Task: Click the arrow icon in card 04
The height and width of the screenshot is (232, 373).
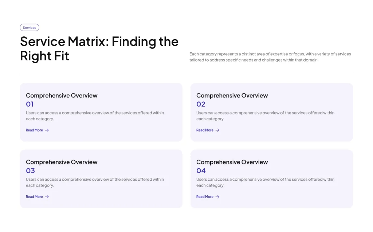Action: (x=217, y=197)
